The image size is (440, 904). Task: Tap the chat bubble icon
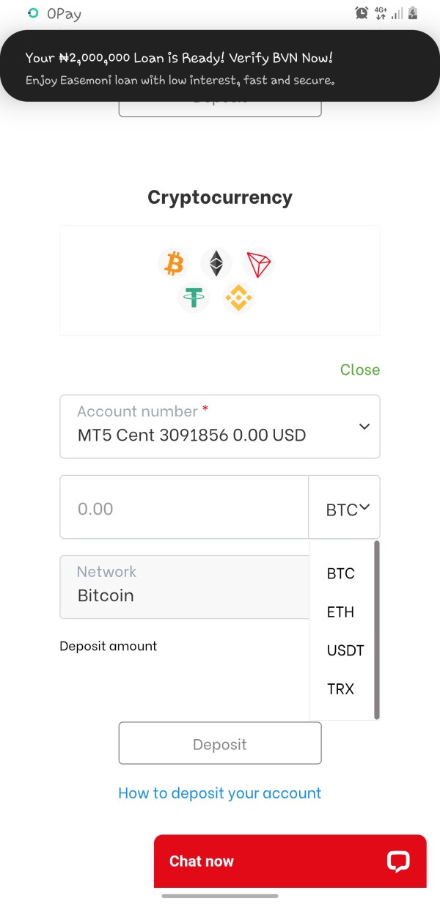398,861
